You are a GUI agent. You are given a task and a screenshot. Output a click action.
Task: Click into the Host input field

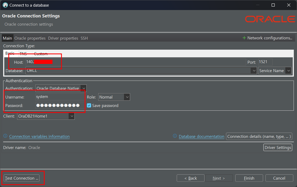coord(136,62)
